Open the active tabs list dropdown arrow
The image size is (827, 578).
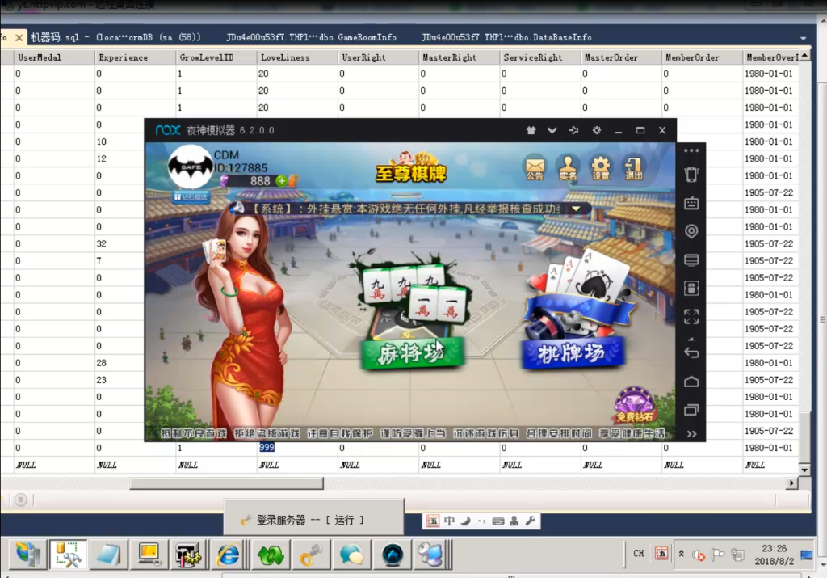click(x=804, y=38)
